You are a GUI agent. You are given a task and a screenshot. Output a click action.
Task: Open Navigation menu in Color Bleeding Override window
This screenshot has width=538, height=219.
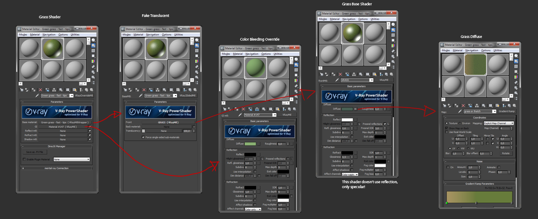click(252, 54)
